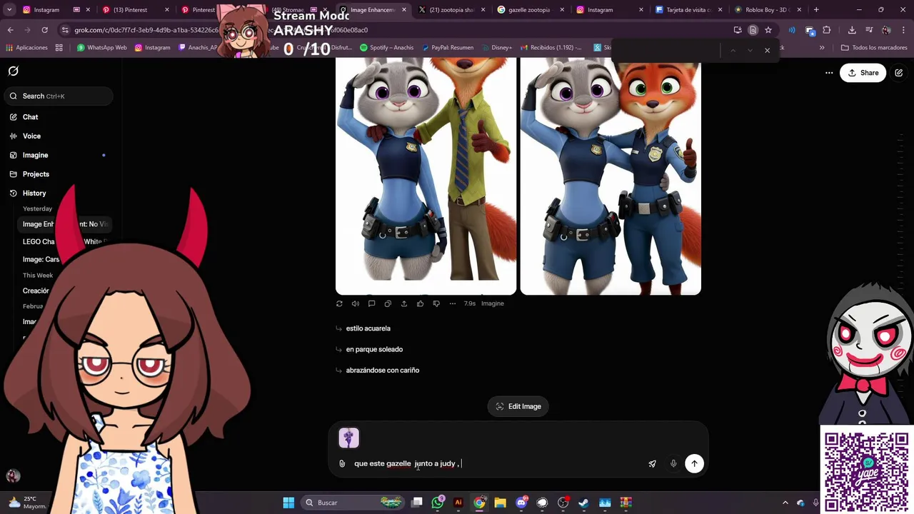Screen dimensions: 914x514
Task: Open the tab search dropdown arrow
Action: click(9, 10)
